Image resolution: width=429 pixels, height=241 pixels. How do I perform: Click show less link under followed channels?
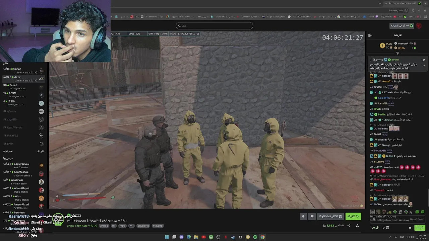40,151
